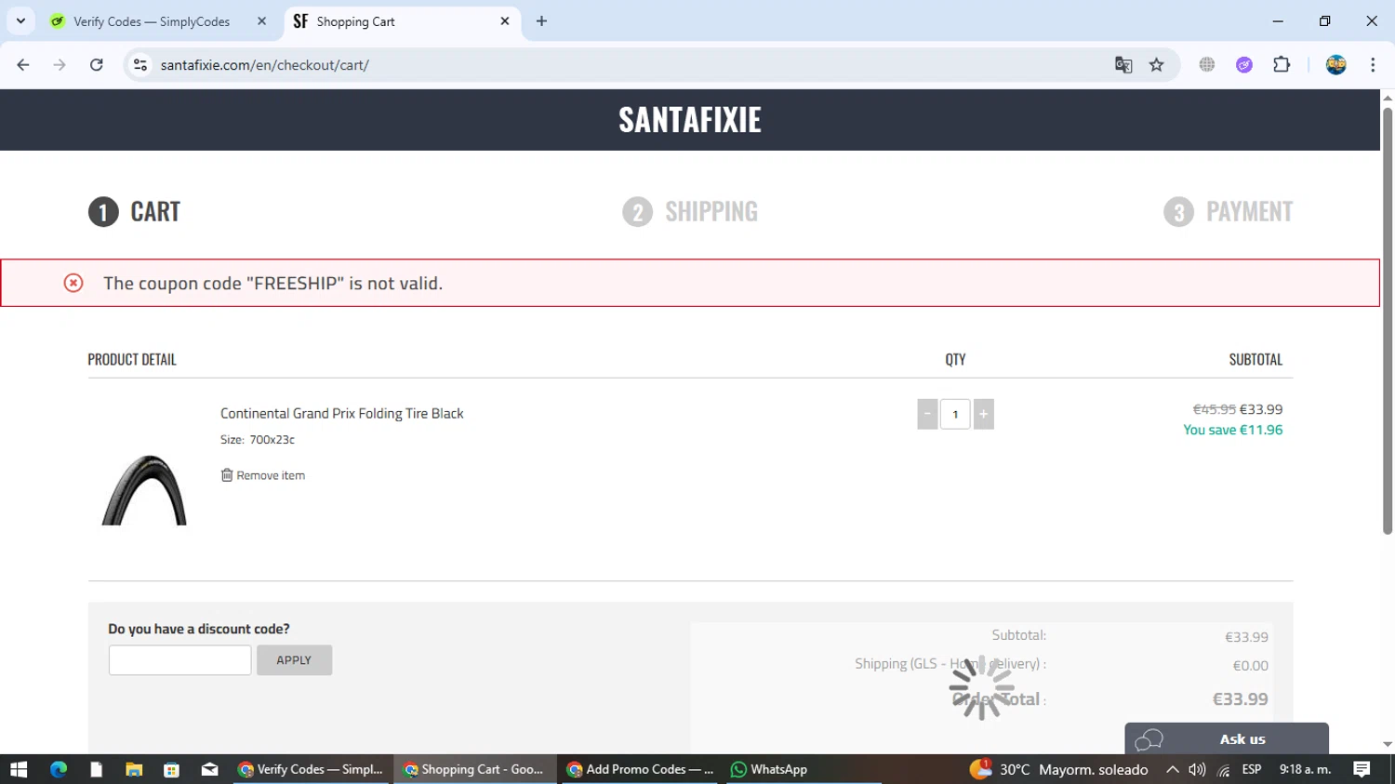Switch to Verify Codes taskbar window
1395x784 pixels.
311,769
